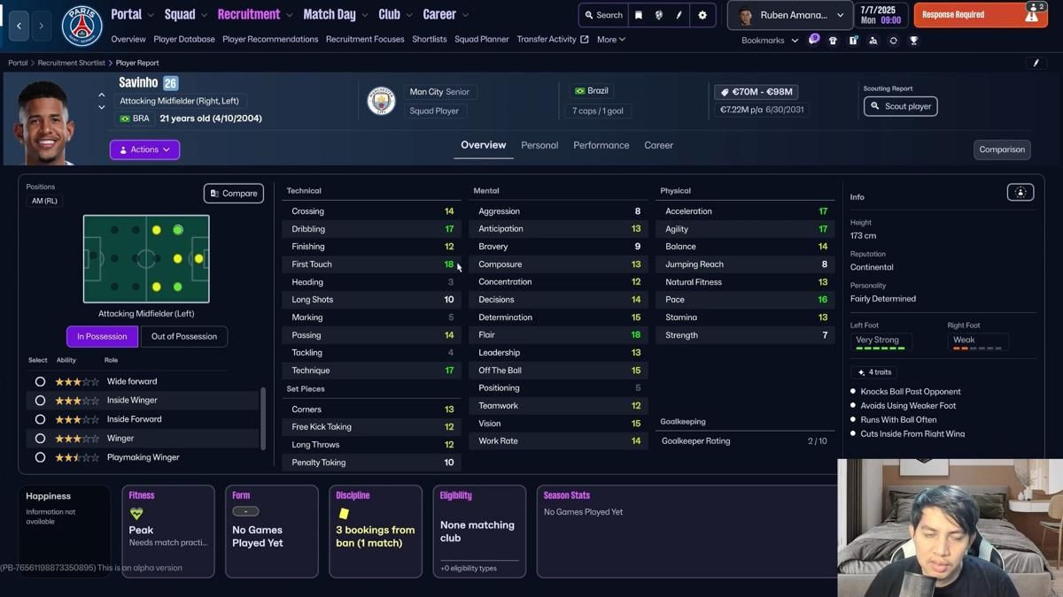The image size is (1063, 597).
Task: Click Savinho's profile photo
Action: [44, 111]
